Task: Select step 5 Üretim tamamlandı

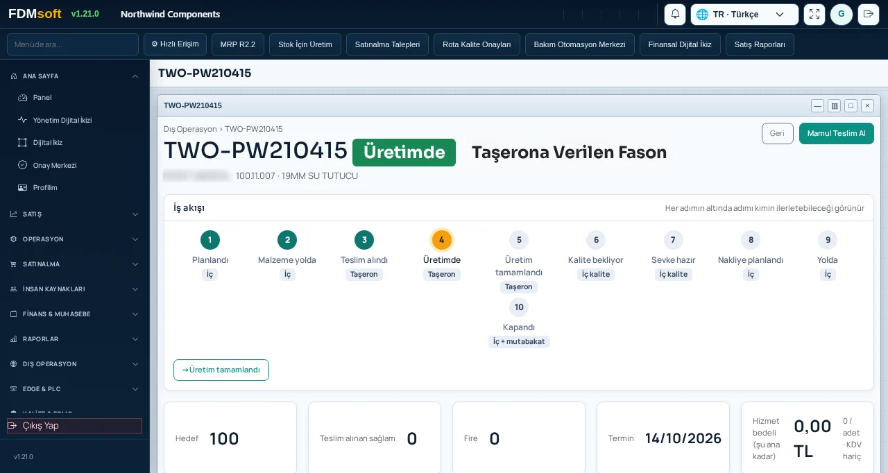Action: point(519,240)
